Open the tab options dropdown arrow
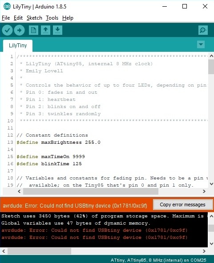The height and width of the screenshot is (263, 214). pyautogui.click(x=201, y=45)
